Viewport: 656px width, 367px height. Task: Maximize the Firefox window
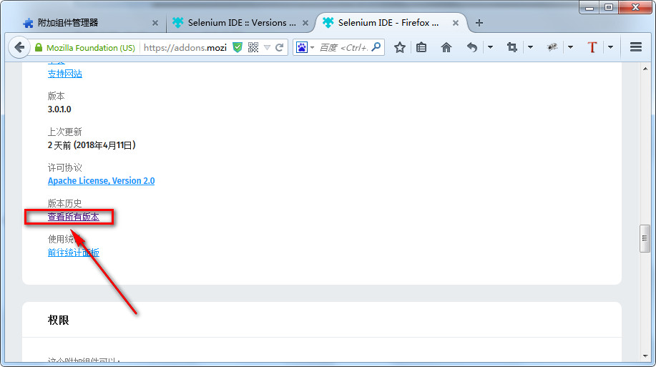pyautogui.click(x=609, y=7)
